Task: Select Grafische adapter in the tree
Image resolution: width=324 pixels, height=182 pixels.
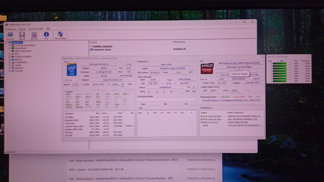Action: point(23,57)
